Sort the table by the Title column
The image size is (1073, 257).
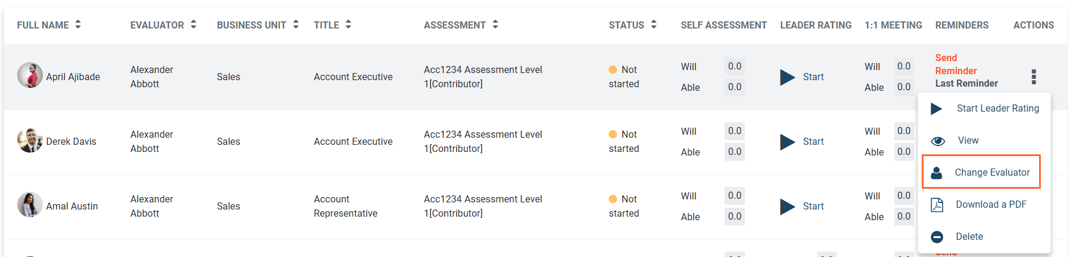pyautogui.click(x=348, y=24)
